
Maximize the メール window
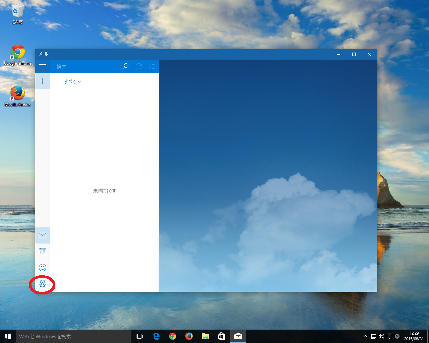click(354, 54)
